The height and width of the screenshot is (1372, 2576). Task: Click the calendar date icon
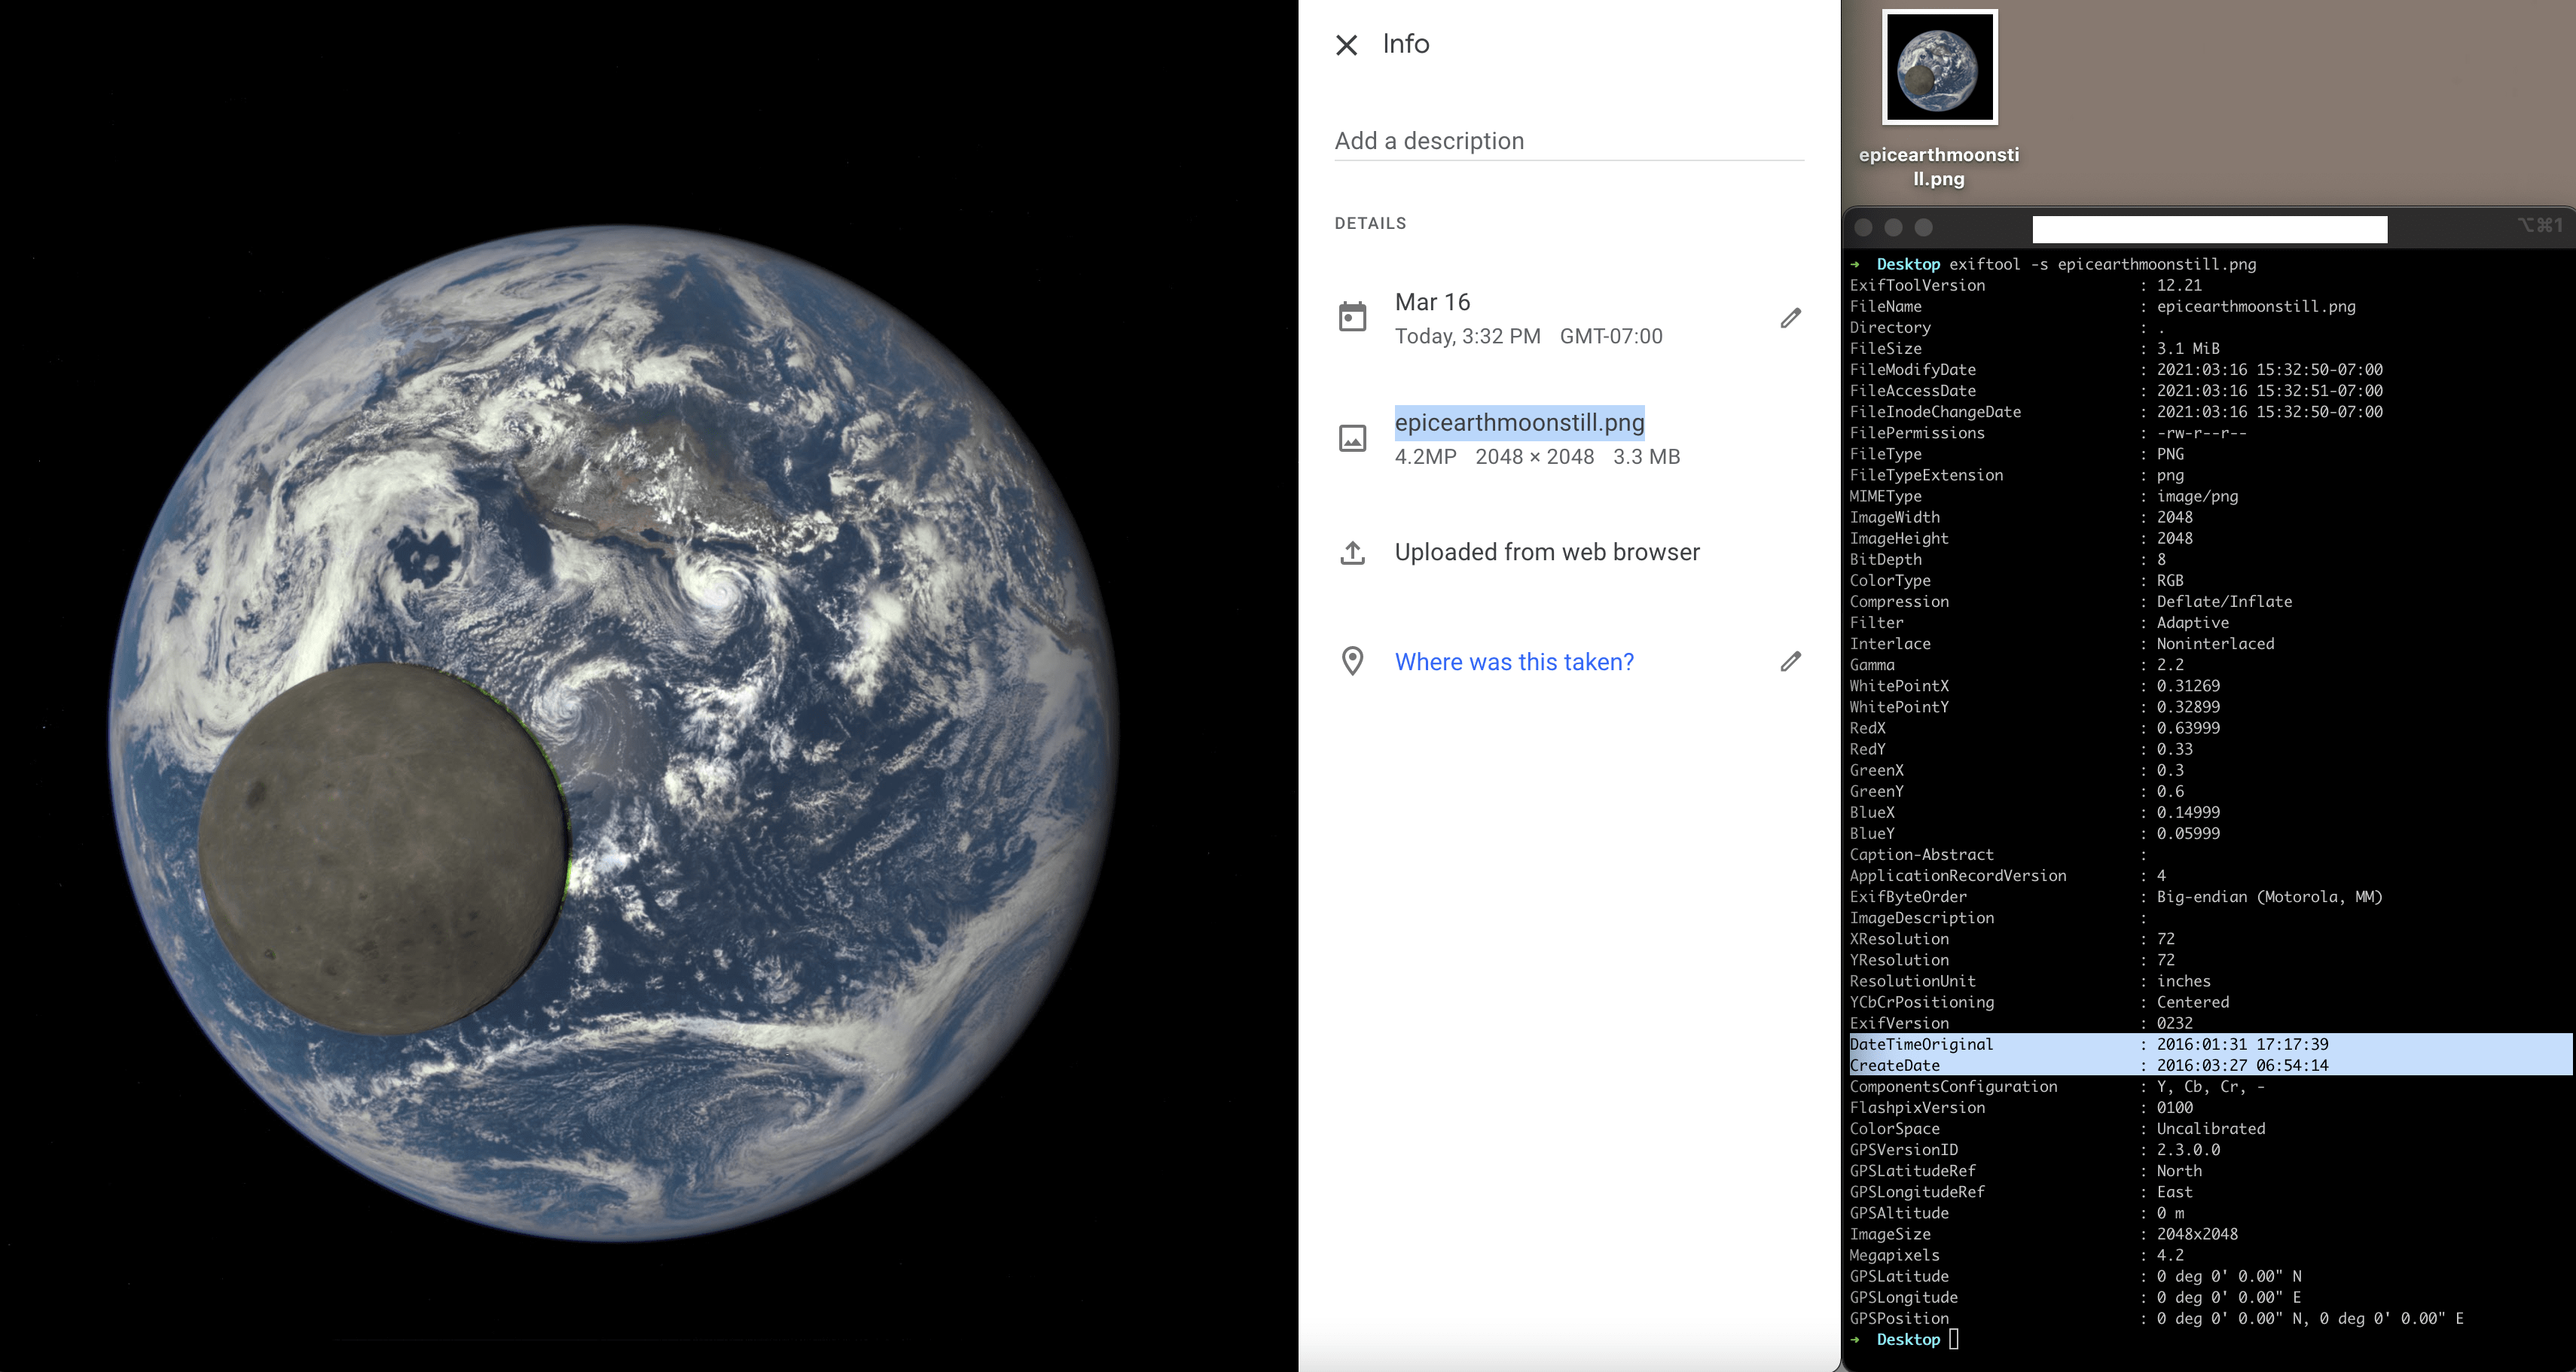pyautogui.click(x=1352, y=317)
